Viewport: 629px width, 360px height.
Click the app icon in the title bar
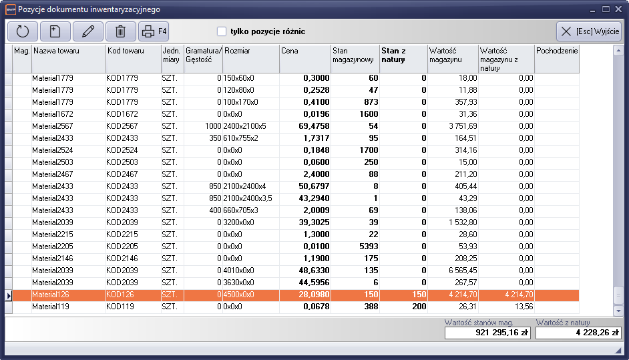click(9, 9)
